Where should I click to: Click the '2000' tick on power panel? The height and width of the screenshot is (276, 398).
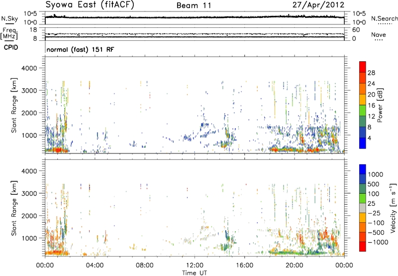tap(29, 113)
